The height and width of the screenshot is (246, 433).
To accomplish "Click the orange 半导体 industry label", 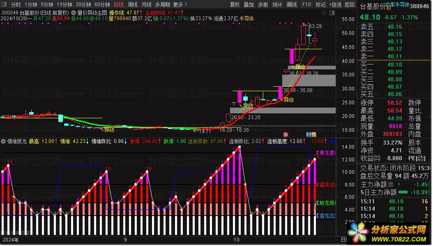I will pyautogui.click(x=246, y=18).
